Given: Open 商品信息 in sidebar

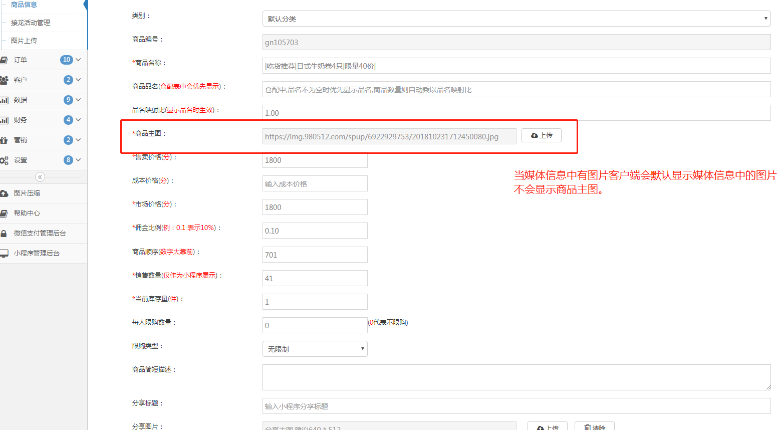Looking at the screenshot, I should (24, 5).
